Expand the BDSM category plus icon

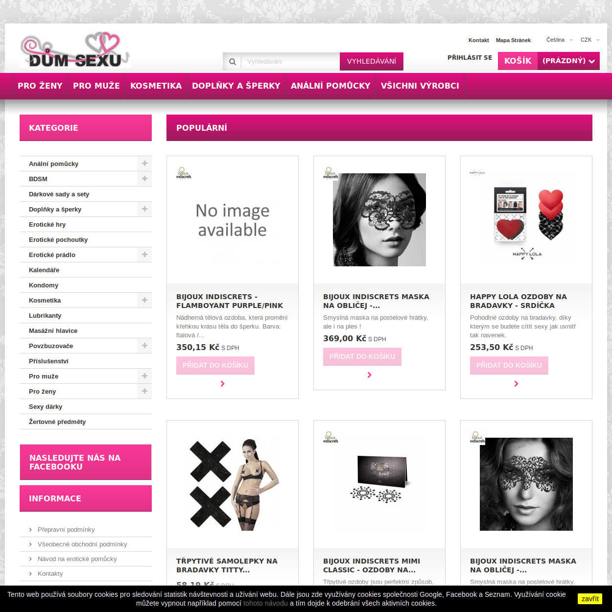click(x=144, y=179)
